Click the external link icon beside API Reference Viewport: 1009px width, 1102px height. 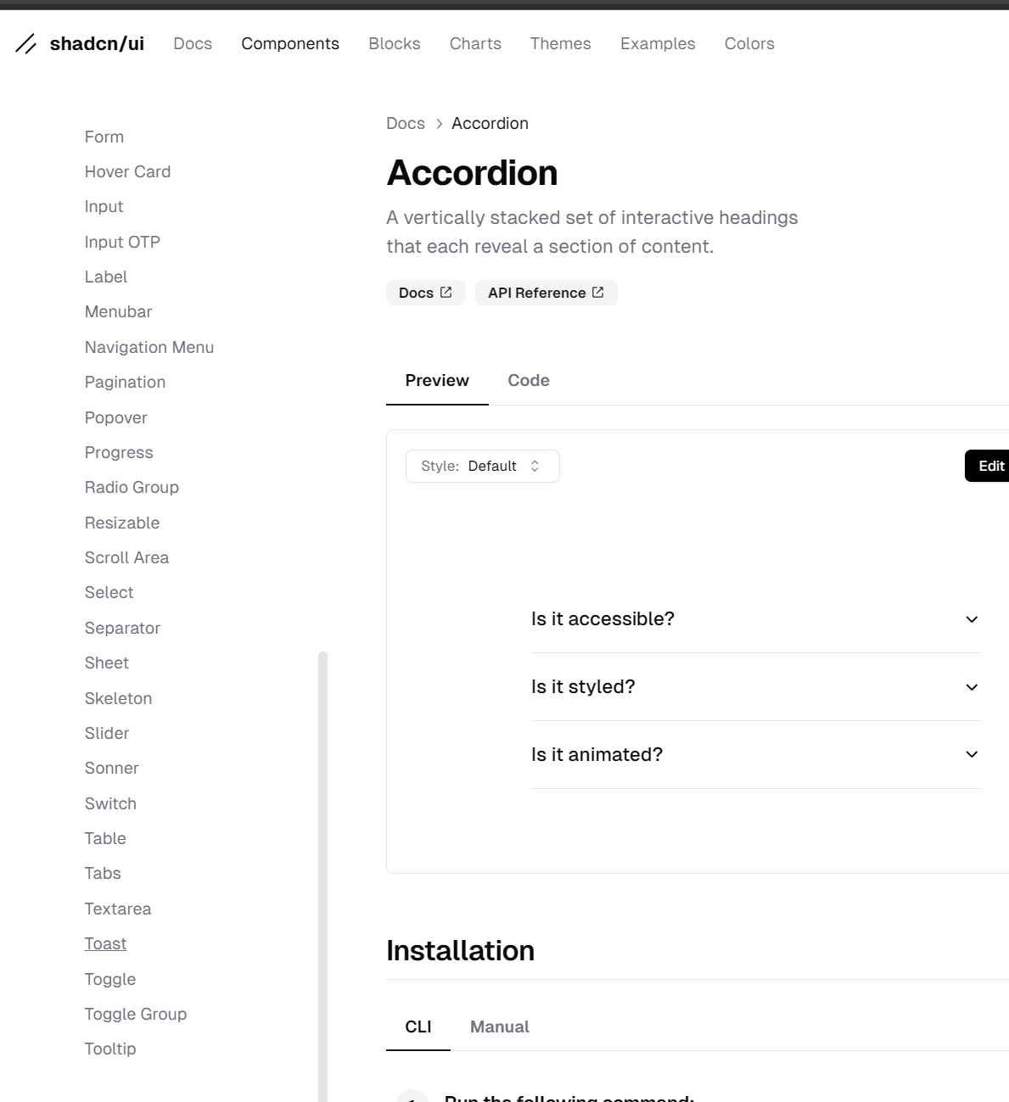[598, 292]
